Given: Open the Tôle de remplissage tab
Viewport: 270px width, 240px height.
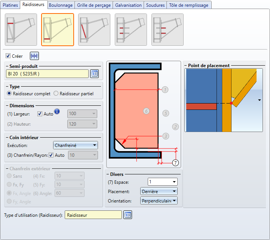Looking at the screenshot, I should point(189,5).
